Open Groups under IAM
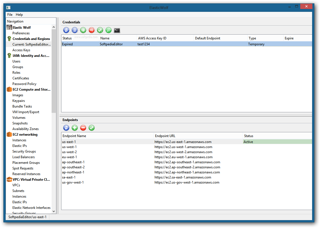Screen dimensions: 320x228 (18, 67)
